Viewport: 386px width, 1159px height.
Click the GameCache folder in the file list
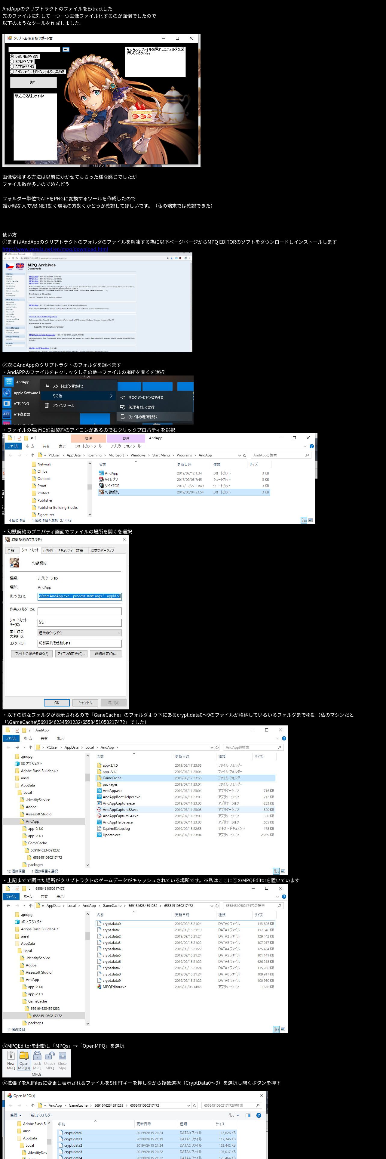pyautogui.click(x=185, y=778)
